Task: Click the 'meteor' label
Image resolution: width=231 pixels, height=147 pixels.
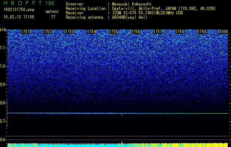Action: pos(52,11)
